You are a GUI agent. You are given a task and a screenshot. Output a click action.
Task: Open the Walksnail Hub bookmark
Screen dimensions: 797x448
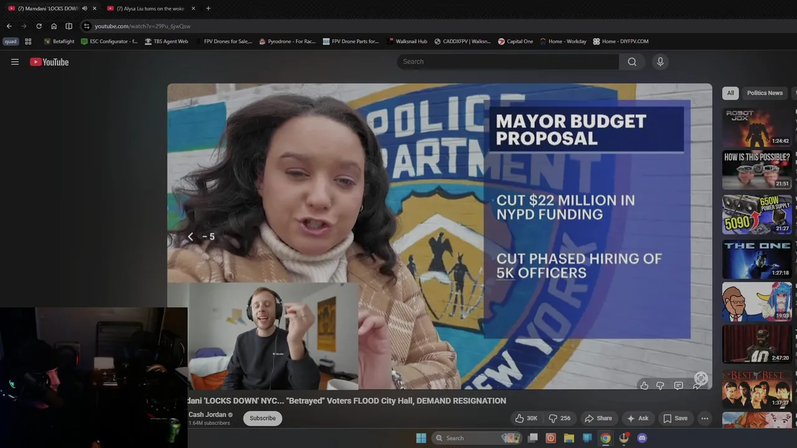click(407, 42)
